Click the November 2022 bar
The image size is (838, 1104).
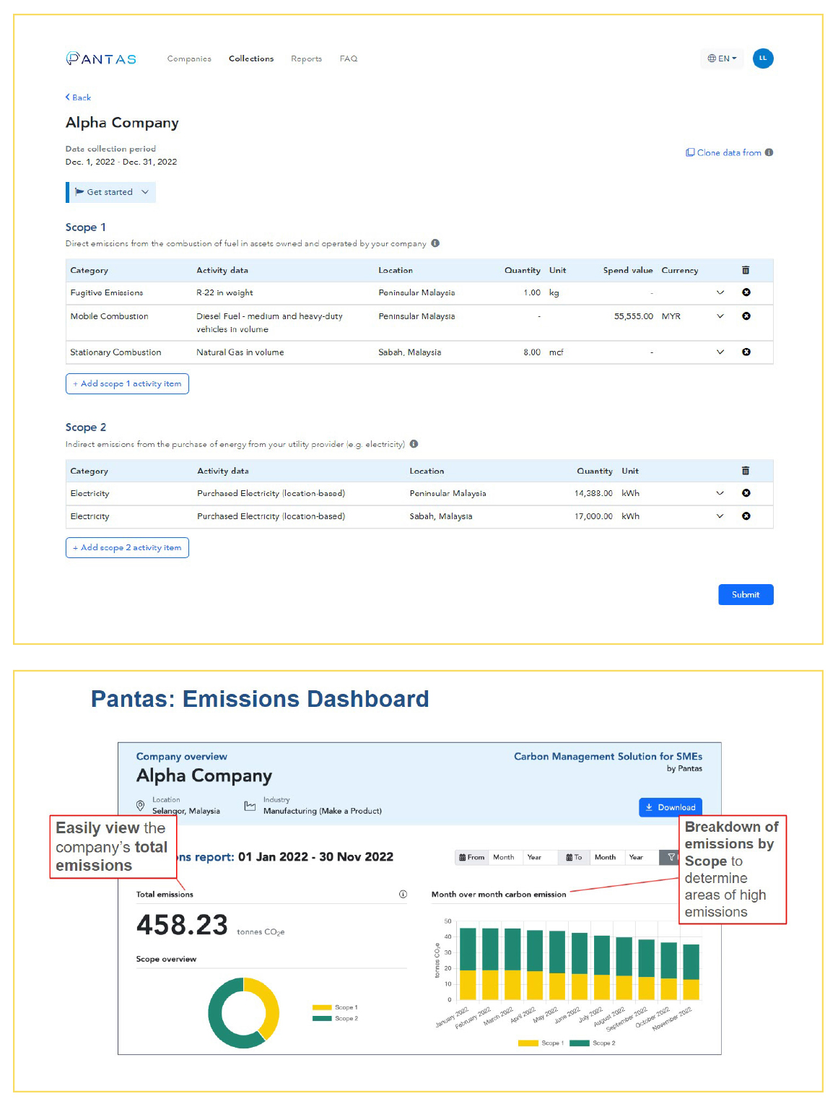691,972
